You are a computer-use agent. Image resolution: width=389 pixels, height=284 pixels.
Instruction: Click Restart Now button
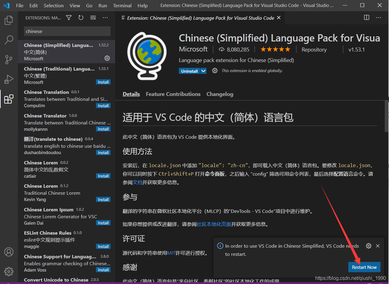point(364,267)
